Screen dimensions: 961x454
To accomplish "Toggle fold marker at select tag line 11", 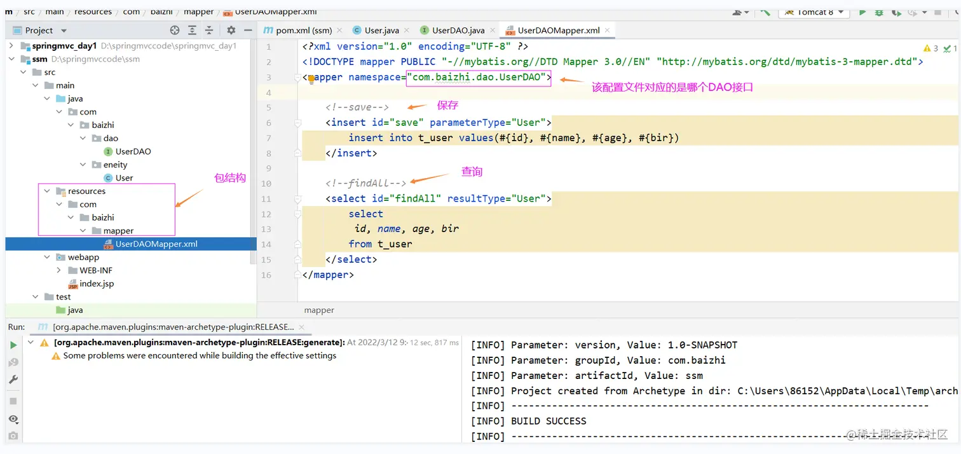I will (x=297, y=199).
